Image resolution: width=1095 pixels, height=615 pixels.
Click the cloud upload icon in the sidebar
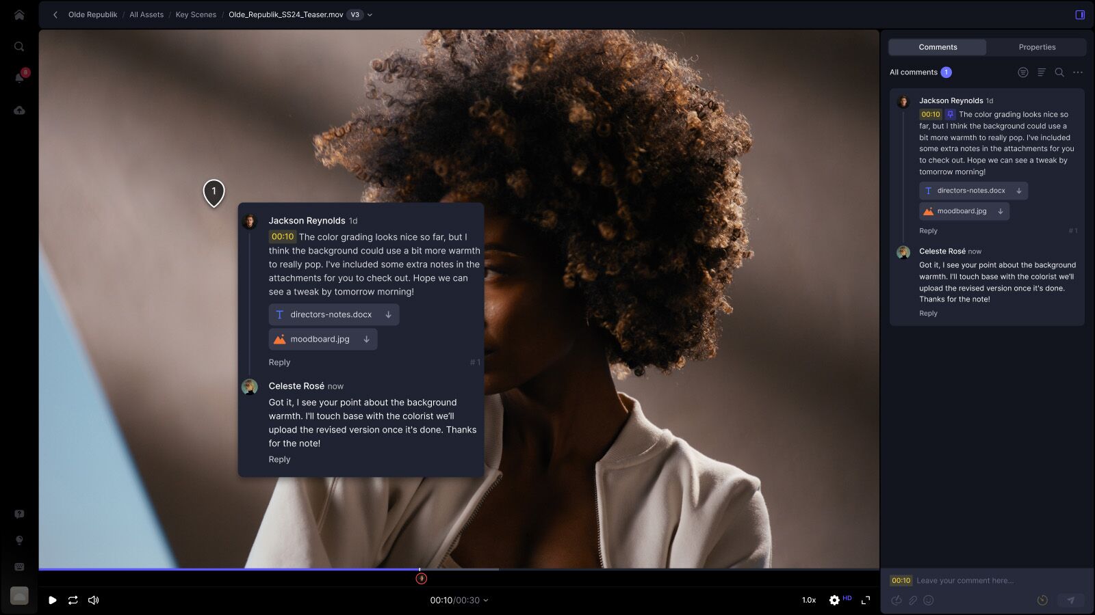point(19,110)
